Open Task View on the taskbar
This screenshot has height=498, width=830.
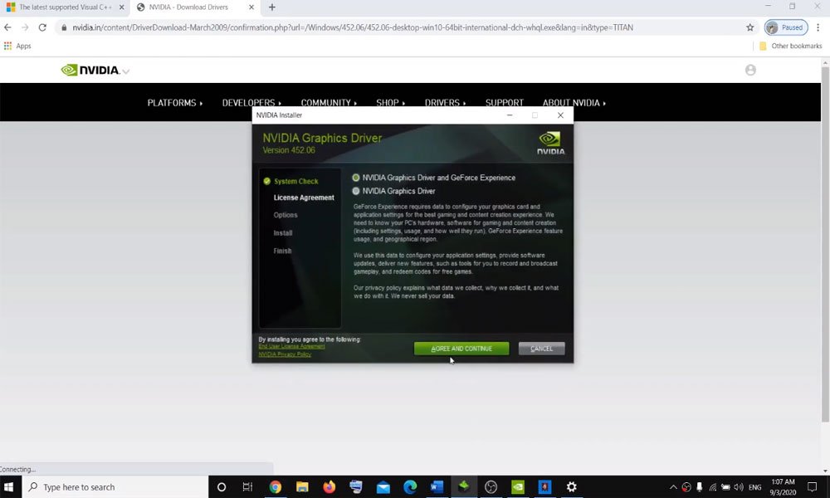click(247, 487)
